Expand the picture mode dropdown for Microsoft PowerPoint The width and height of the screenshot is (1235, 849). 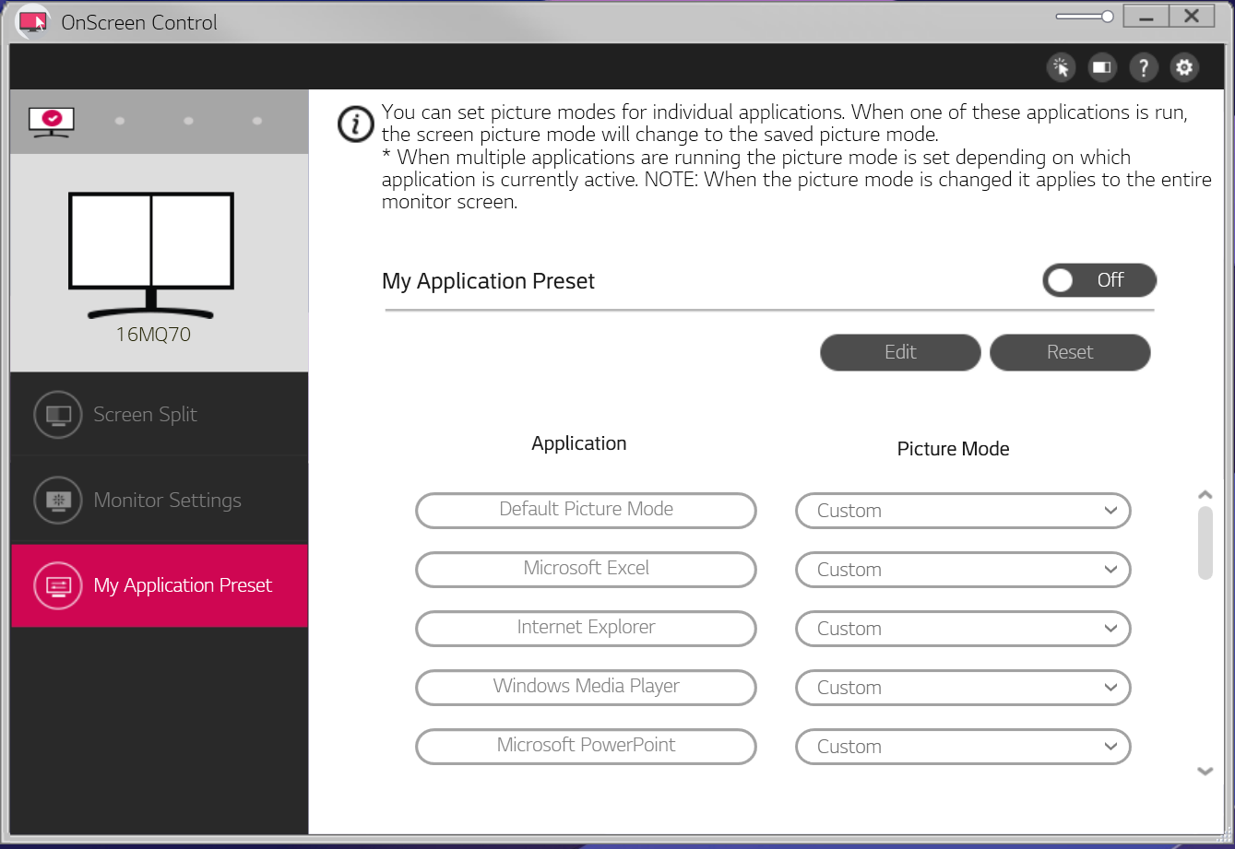962,747
